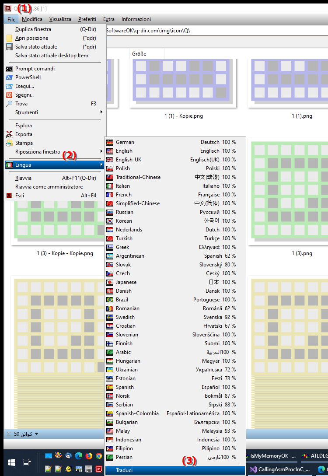This screenshot has width=328, height=476.
Task: Select the Greek flag icon
Action: click(x=110, y=248)
